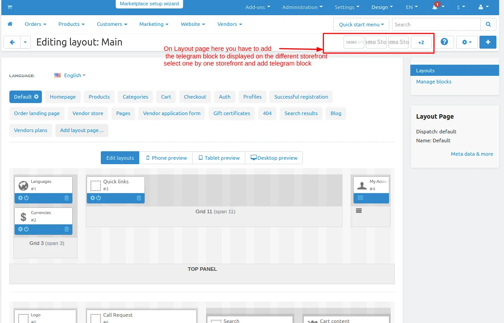The image size is (504, 323).
Task: Click the back arrow button
Action: (x=12, y=42)
